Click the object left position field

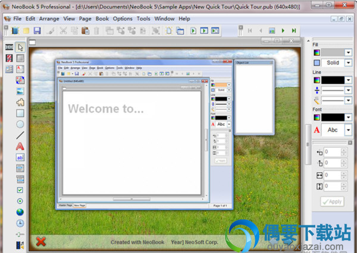click(x=333, y=152)
